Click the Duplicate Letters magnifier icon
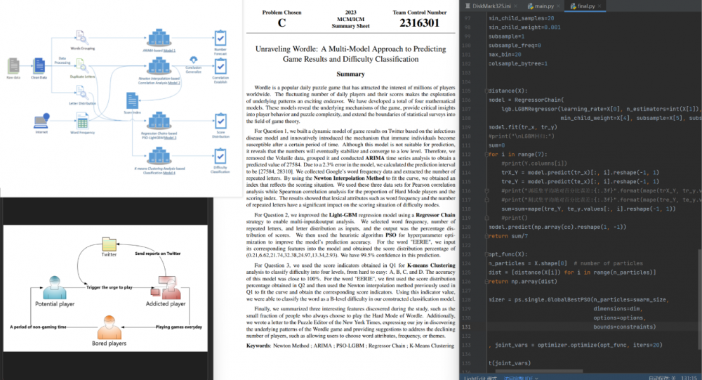This screenshot has height=380, width=702. [x=82, y=65]
